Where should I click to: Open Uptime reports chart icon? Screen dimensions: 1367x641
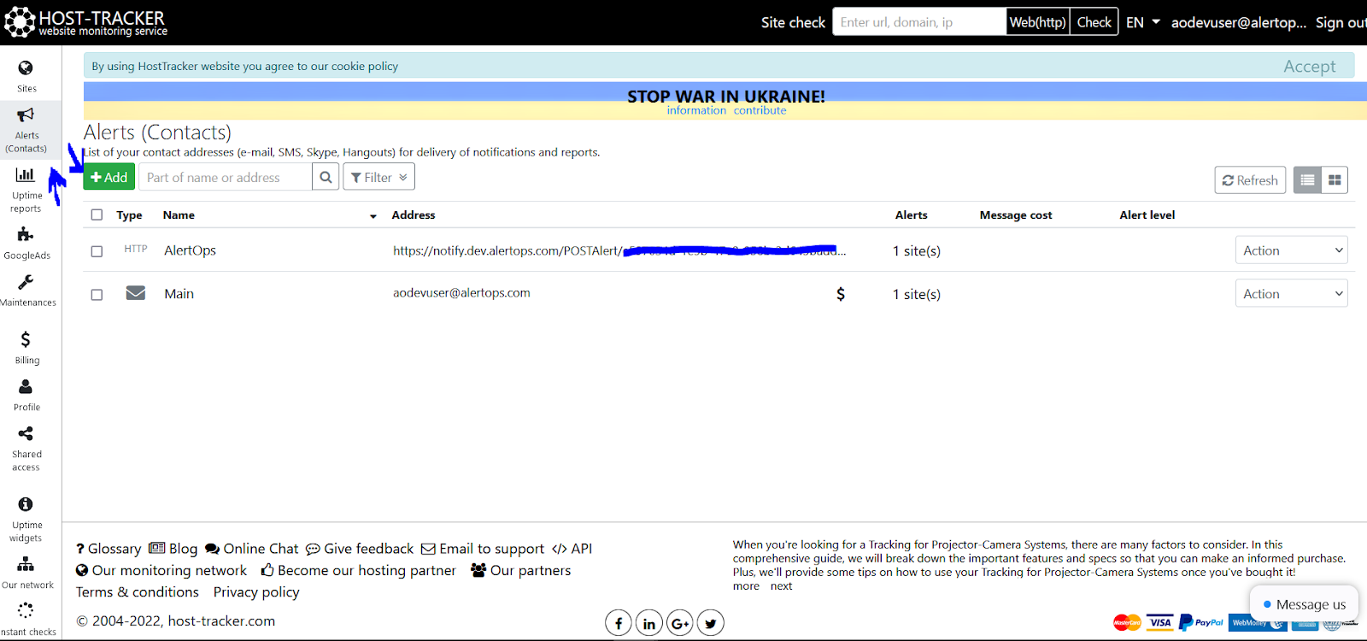[x=26, y=175]
